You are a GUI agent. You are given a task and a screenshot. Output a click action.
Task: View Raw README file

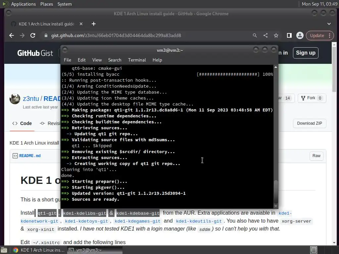coord(316,156)
